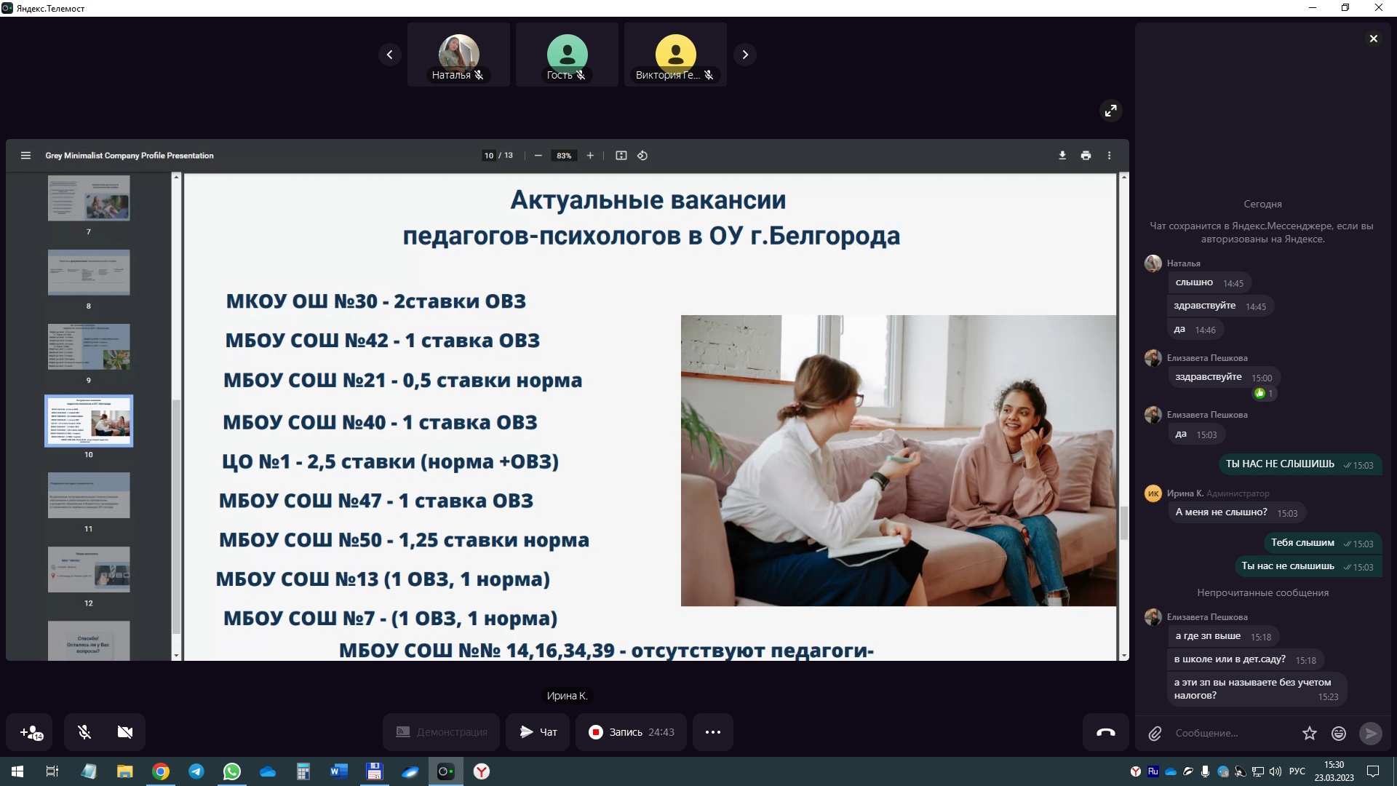Image resolution: width=1397 pixels, height=786 pixels.
Task: Show previous participants with left chevron
Action: [x=389, y=55]
